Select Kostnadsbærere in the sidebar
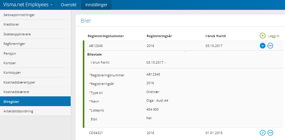 (x=35, y=92)
